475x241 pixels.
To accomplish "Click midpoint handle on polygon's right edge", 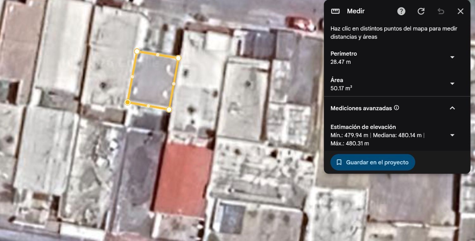I will click(174, 84).
